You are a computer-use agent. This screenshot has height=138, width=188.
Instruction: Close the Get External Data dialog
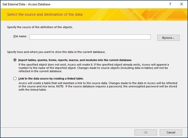click(x=181, y=4)
